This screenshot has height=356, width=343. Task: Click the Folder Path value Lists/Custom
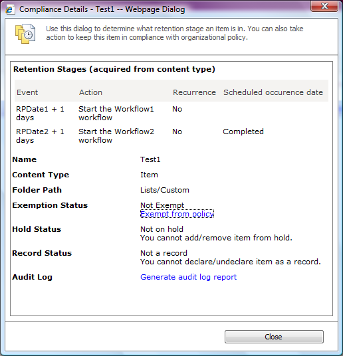tap(165, 190)
